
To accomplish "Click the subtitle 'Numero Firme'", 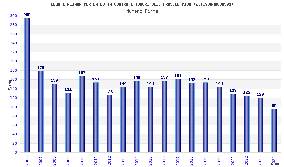I will point(142,11).
